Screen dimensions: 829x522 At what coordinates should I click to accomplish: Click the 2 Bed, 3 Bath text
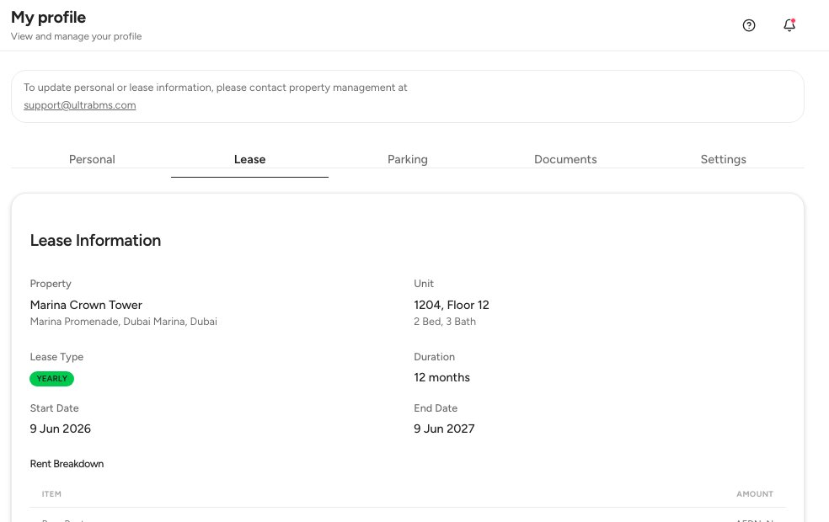pyautogui.click(x=445, y=322)
